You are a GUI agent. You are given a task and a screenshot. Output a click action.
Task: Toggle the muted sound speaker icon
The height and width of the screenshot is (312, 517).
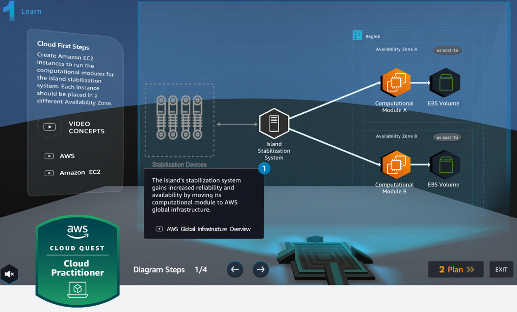(x=9, y=274)
